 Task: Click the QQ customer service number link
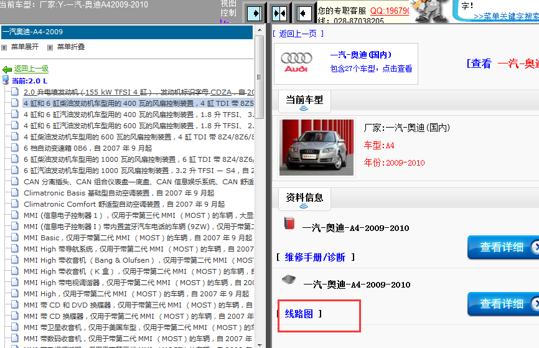[390, 11]
